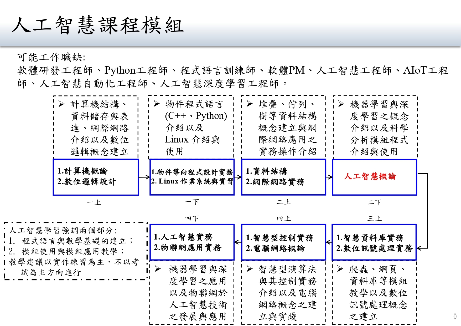Select the Linux 作業系統與實習 course text
Viewport: 461px width, 326px height.
192,181
